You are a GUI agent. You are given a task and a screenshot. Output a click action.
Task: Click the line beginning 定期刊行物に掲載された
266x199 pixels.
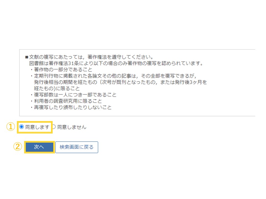click(115, 76)
